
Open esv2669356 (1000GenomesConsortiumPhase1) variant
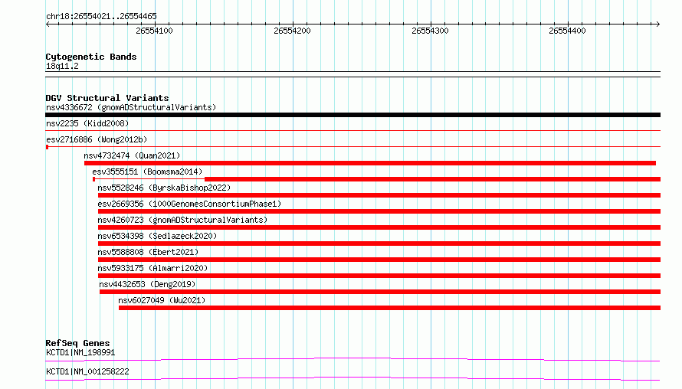click(189, 204)
